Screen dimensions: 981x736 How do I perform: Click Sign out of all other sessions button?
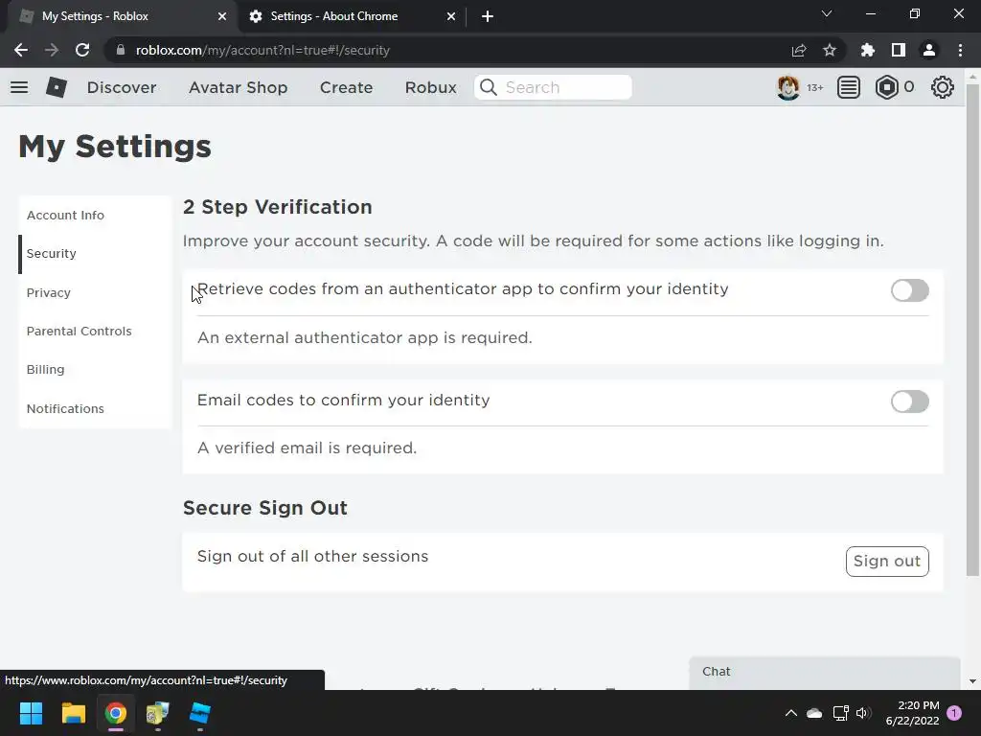886,562
